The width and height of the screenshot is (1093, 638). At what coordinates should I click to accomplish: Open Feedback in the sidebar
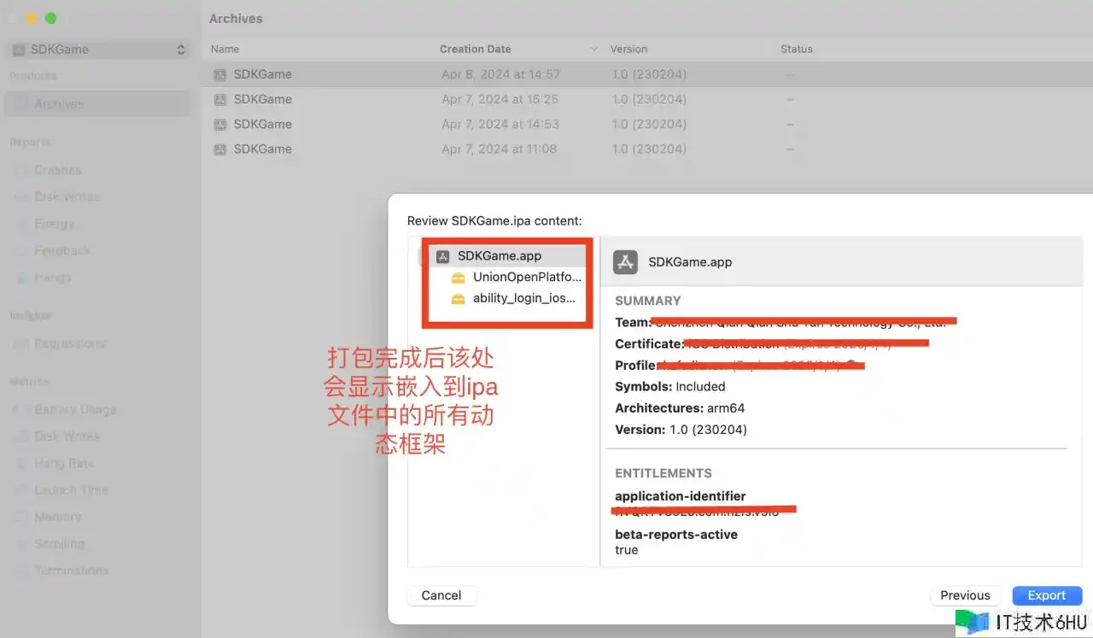[62, 251]
